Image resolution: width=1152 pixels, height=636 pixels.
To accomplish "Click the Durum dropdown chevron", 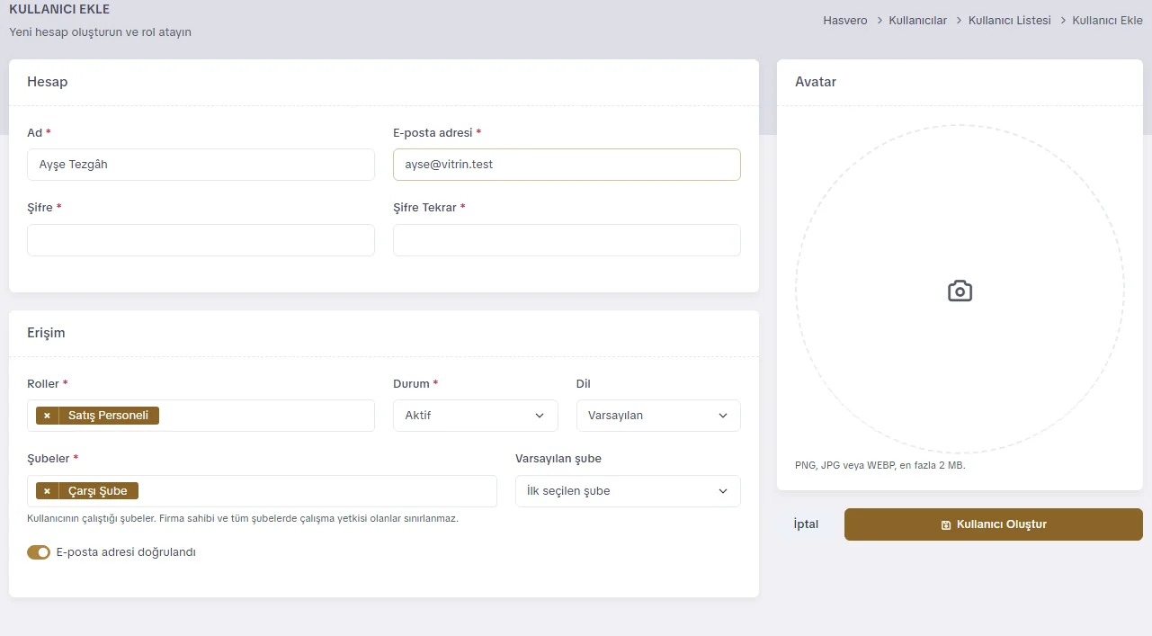I will tap(540, 416).
